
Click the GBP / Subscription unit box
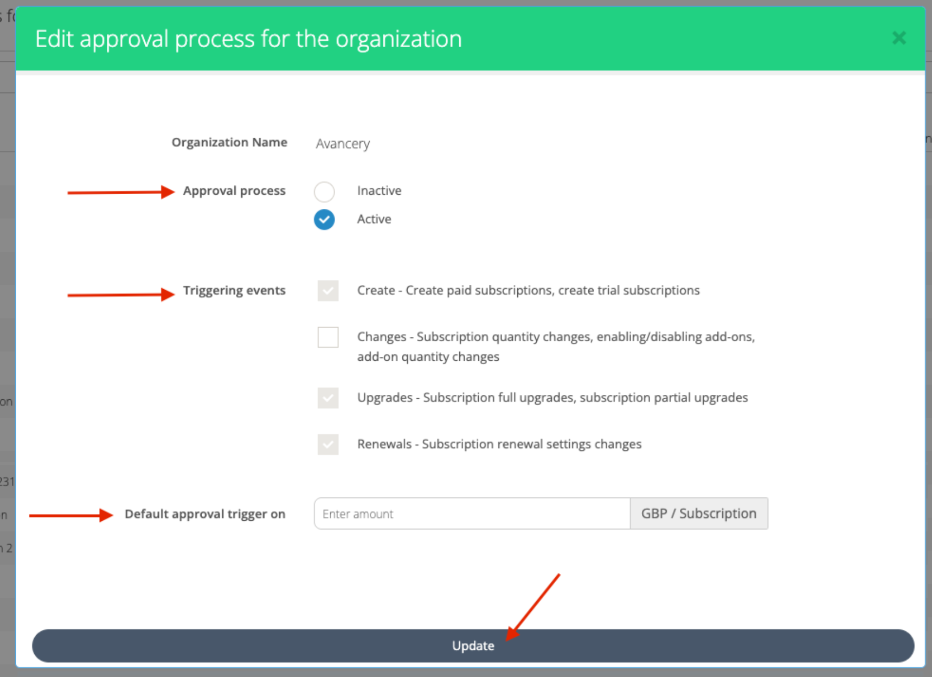698,514
